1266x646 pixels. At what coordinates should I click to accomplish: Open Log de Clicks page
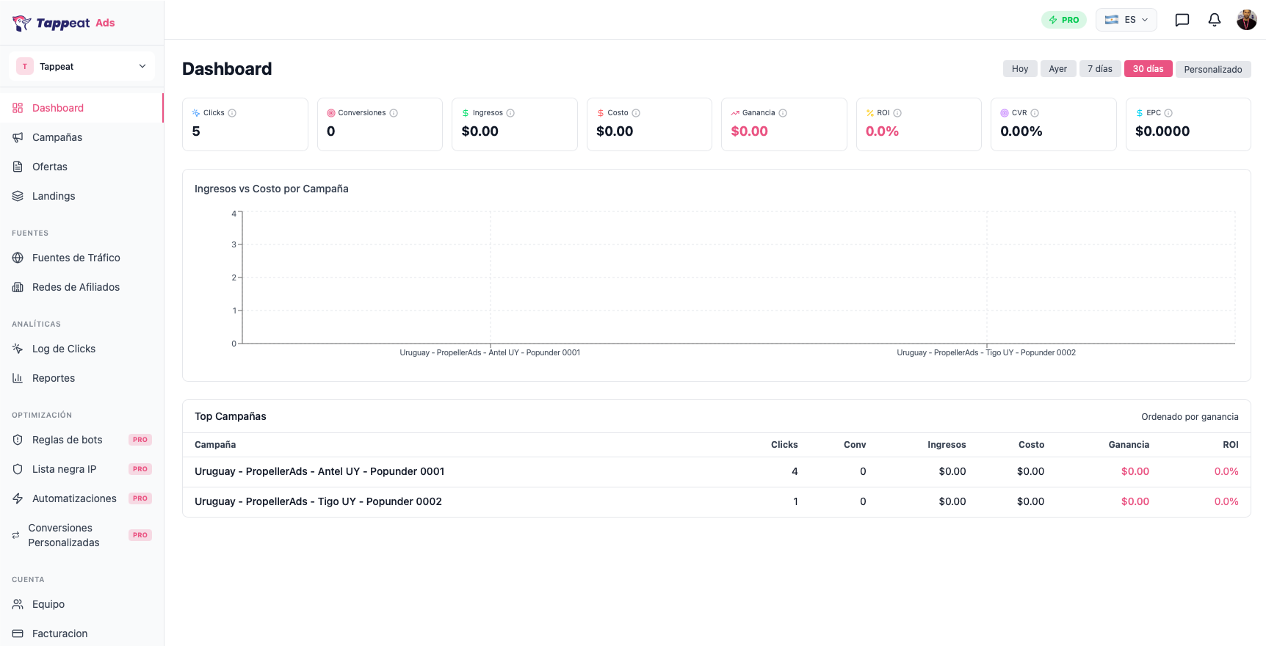point(82,349)
